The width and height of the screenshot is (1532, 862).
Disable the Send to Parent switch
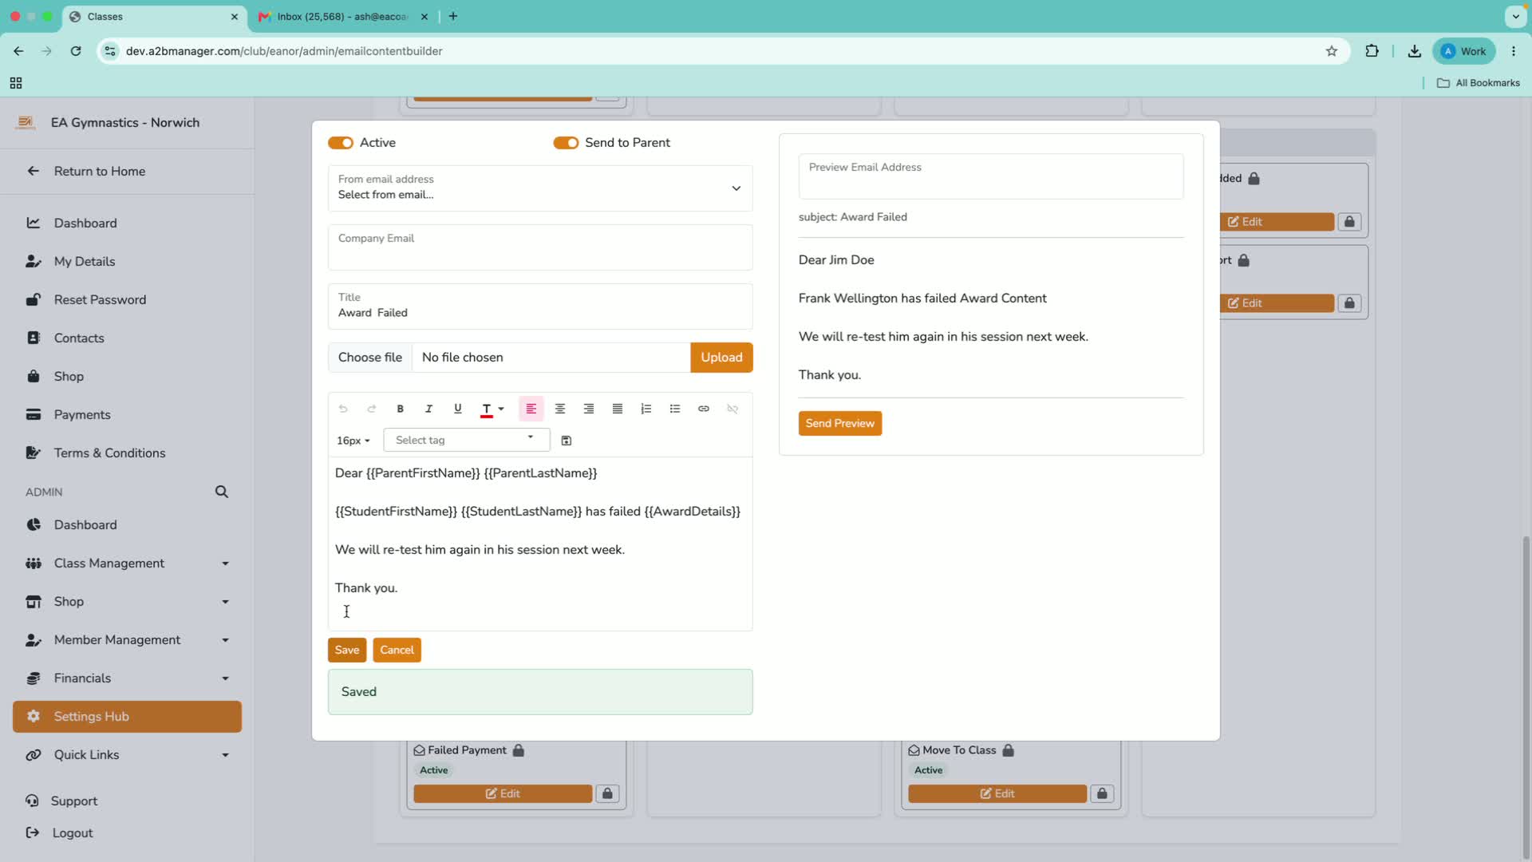click(566, 143)
